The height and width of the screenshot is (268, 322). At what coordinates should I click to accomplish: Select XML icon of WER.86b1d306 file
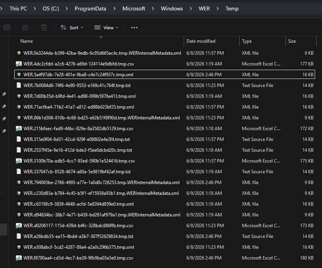coord(19,118)
